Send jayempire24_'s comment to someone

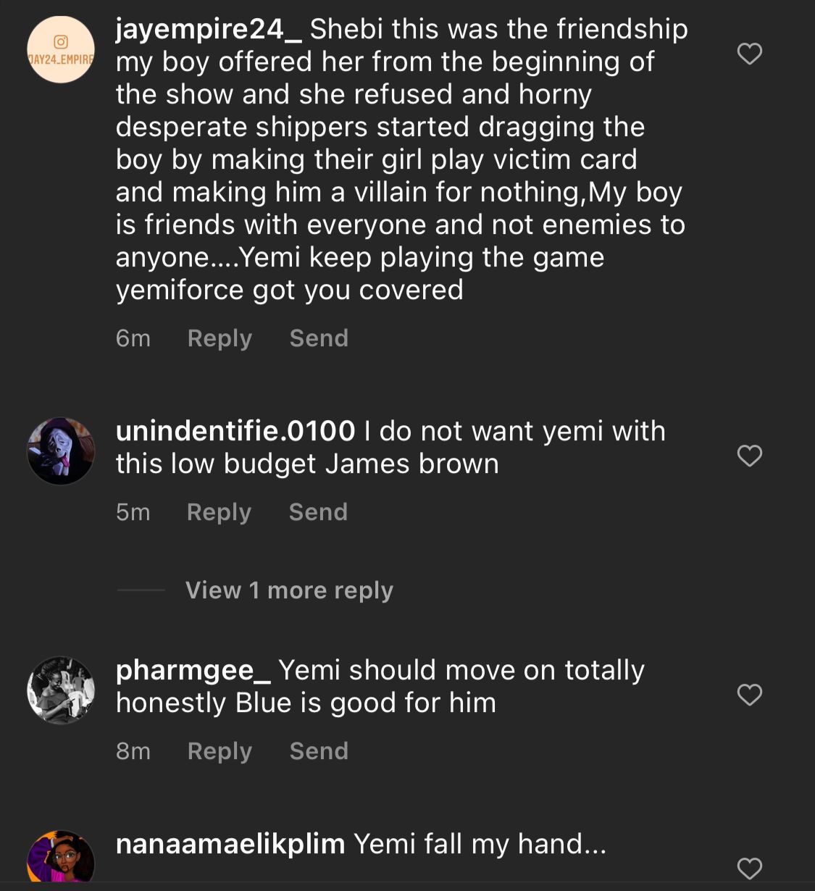(319, 338)
